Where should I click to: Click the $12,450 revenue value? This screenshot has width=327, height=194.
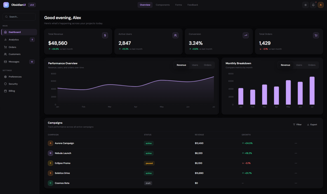pyautogui.click(x=199, y=143)
